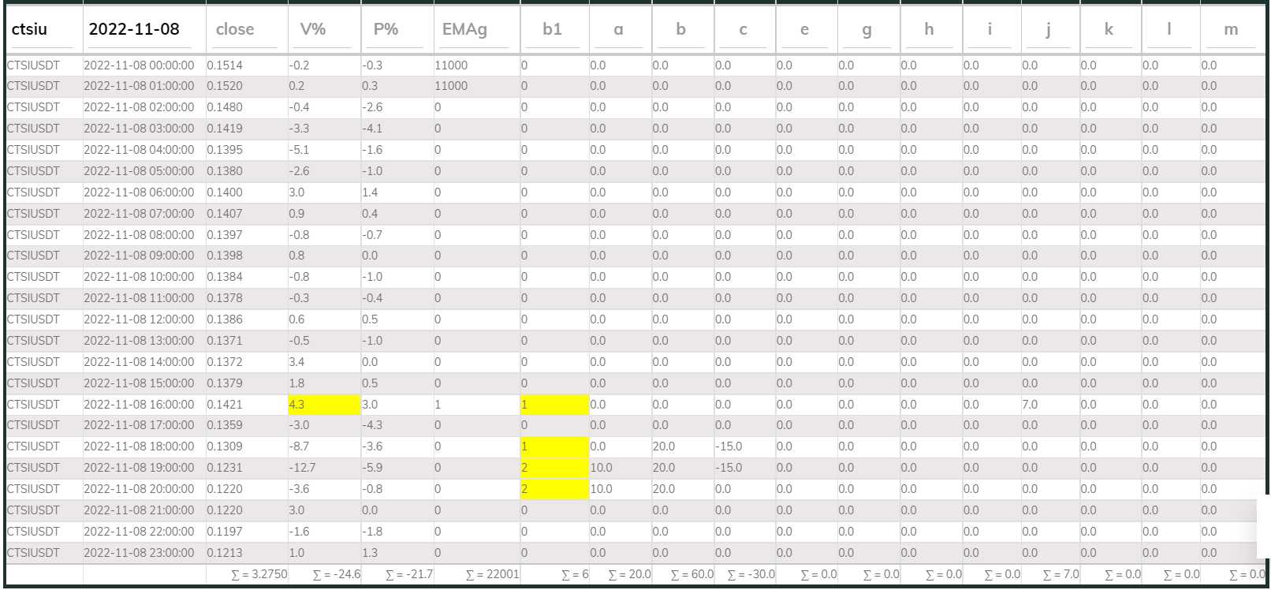This screenshot has width=1271, height=590.
Task: Click the yellow highlighted 4.3 V% cell
Action: point(324,405)
